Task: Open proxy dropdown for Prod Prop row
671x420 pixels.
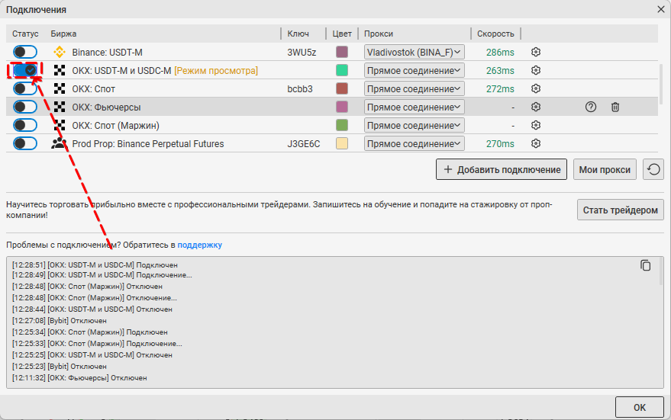Action: coord(414,143)
